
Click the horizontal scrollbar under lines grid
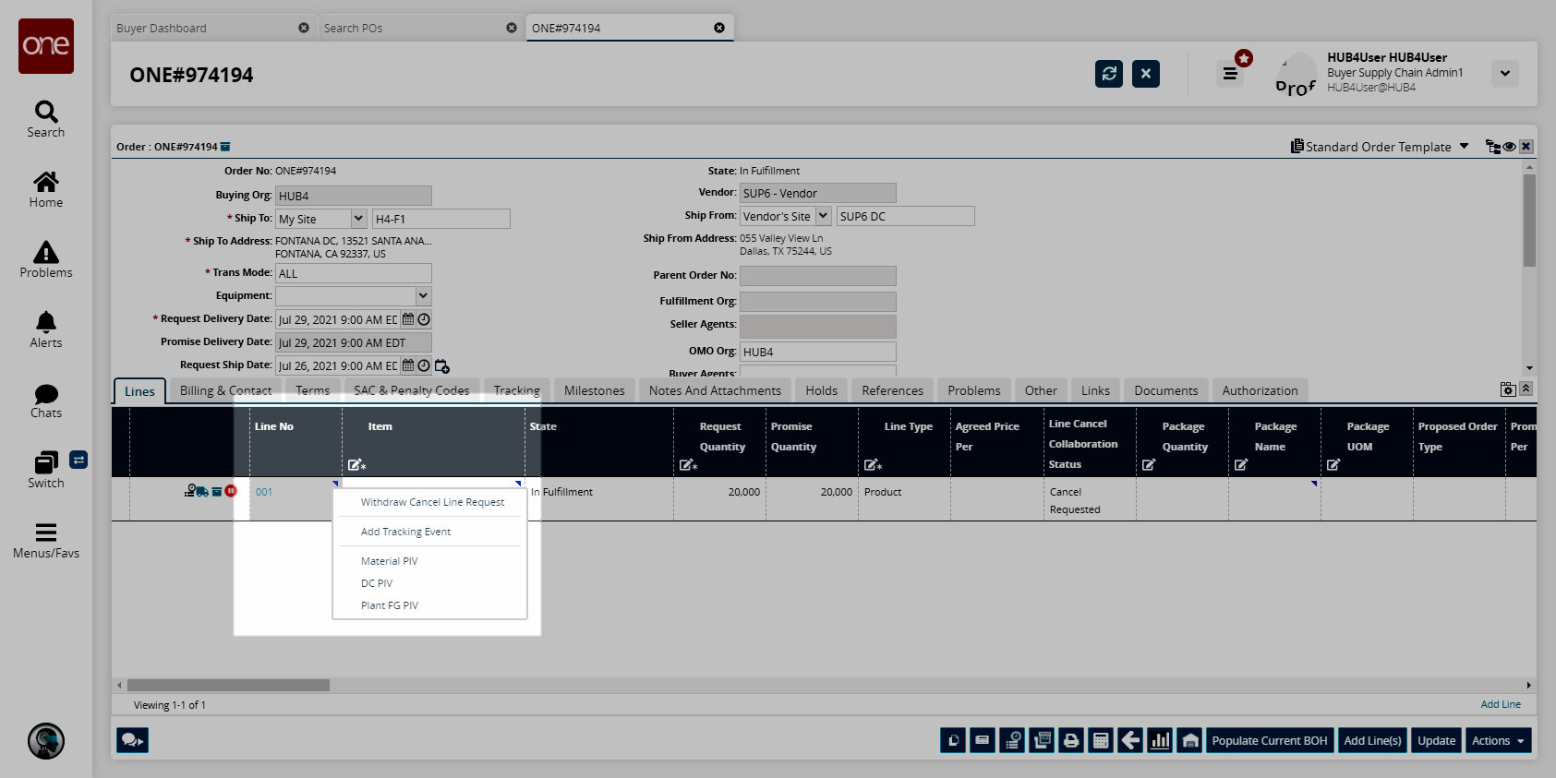tap(228, 686)
